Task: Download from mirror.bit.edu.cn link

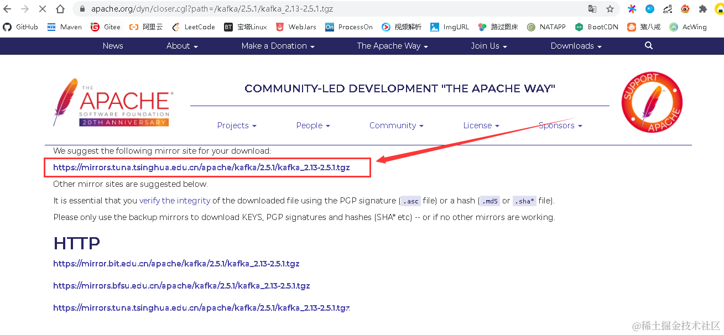Action: click(x=176, y=264)
